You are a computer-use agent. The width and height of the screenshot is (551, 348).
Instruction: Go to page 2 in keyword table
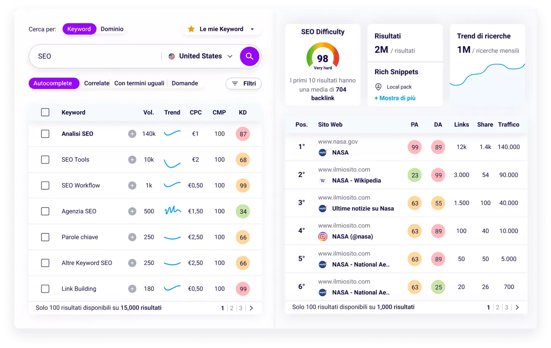pyautogui.click(x=232, y=308)
